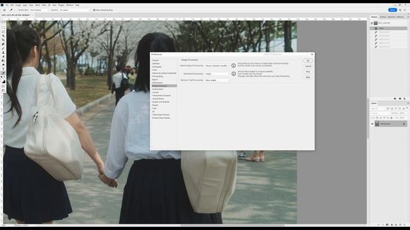This screenshot has height=230, width=410.
Task: Select General in Preferences list
Action: coord(155,61)
